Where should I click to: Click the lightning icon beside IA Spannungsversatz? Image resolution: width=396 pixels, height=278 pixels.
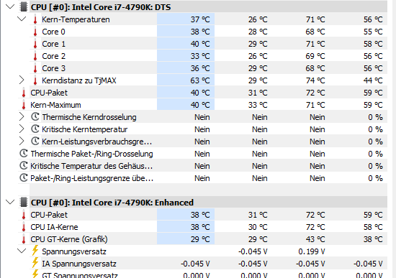point(35,263)
